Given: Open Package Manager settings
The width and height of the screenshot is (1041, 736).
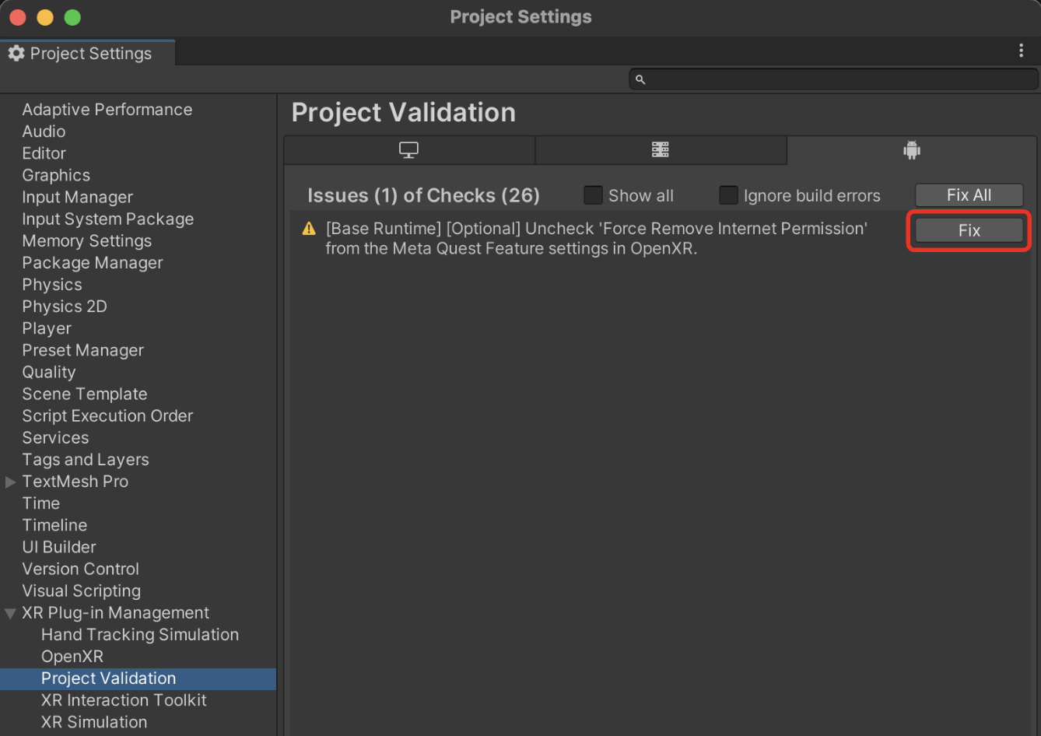Looking at the screenshot, I should (93, 263).
